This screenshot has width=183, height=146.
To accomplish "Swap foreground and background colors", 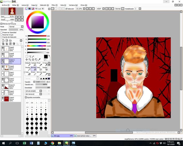I will coord(49,56).
